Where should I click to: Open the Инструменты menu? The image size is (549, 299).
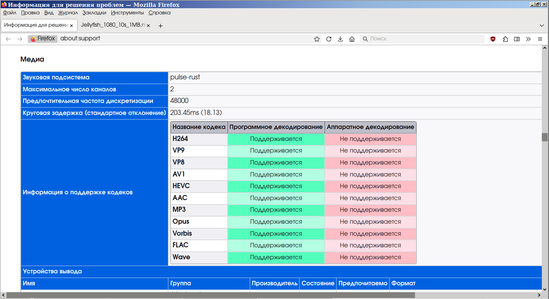click(x=127, y=13)
